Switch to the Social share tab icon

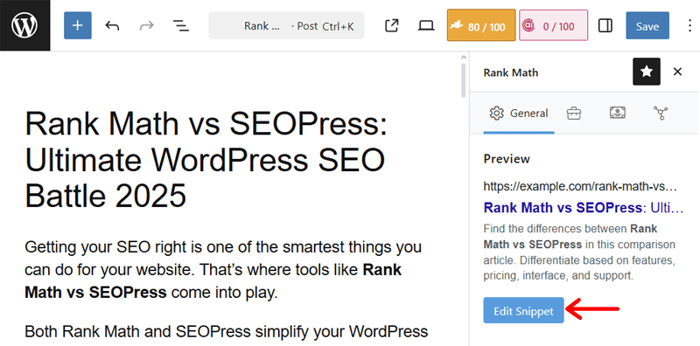pos(660,114)
